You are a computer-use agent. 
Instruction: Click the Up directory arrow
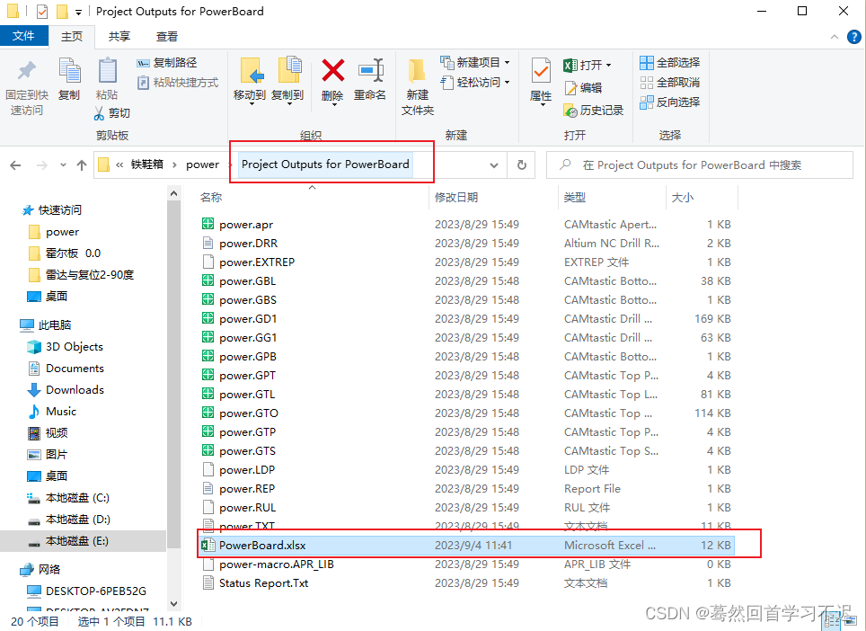click(82, 164)
